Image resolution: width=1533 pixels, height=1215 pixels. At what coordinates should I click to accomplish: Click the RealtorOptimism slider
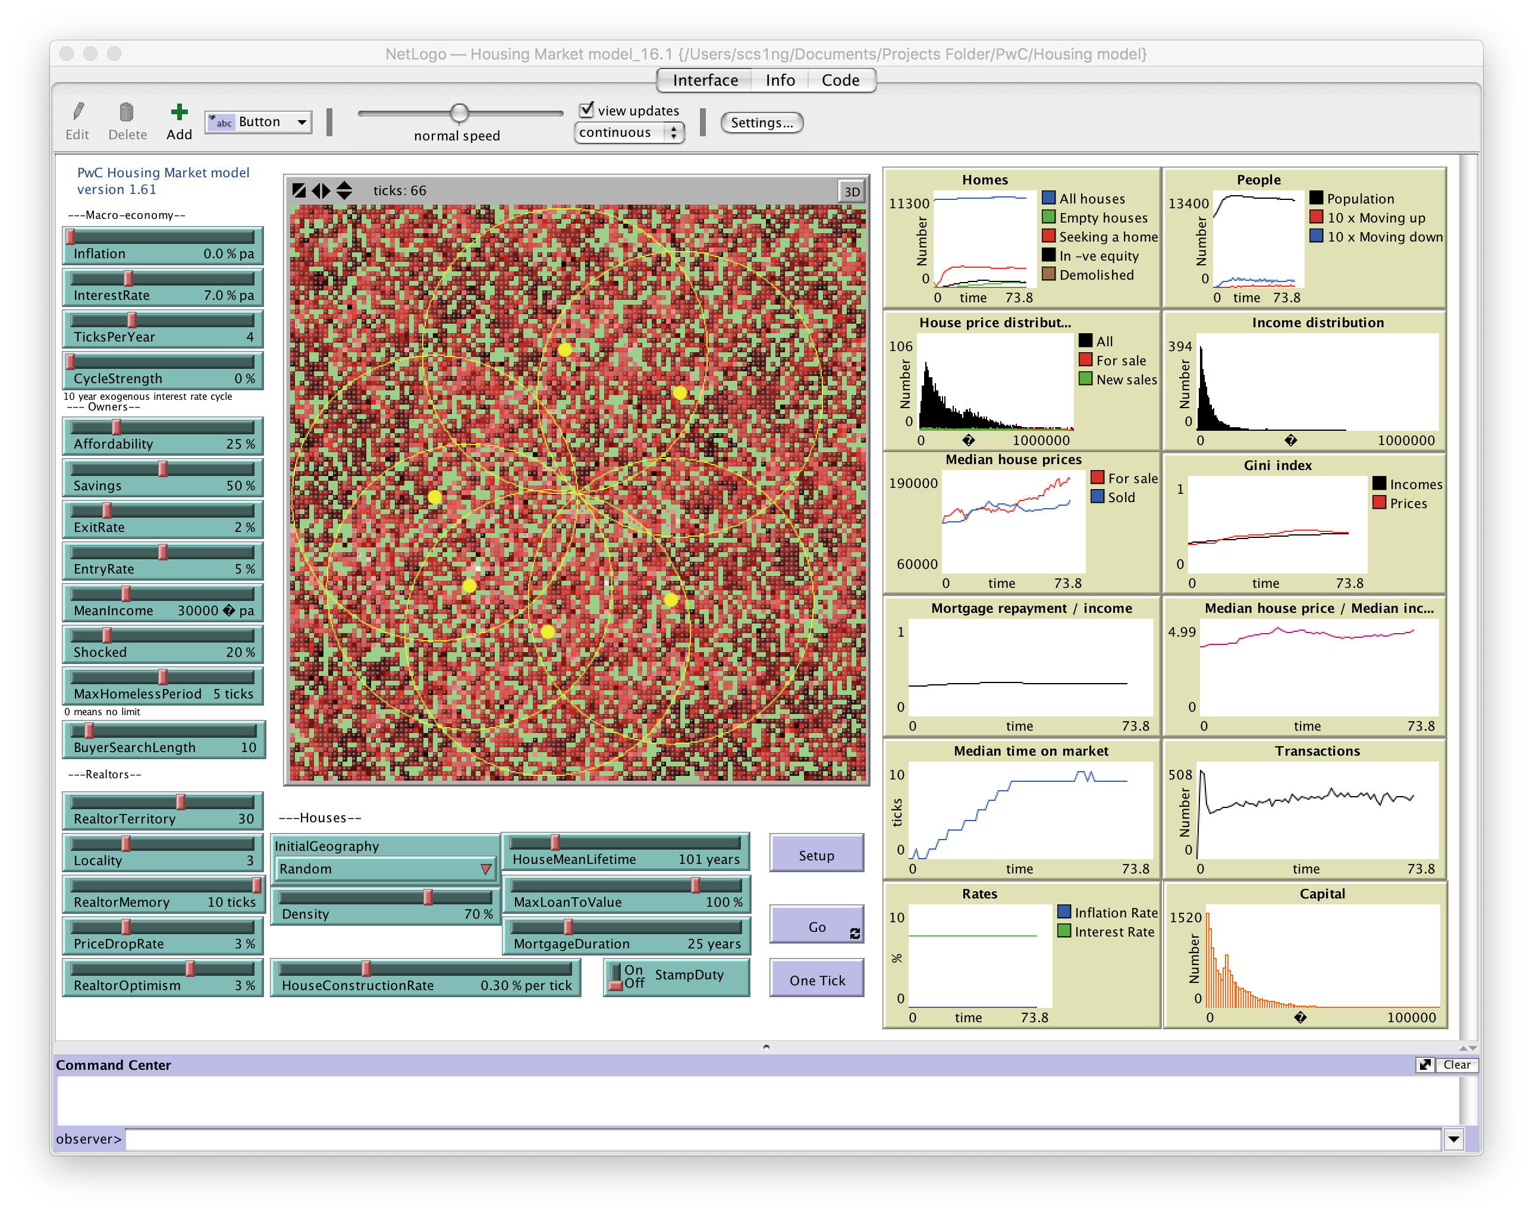click(163, 978)
